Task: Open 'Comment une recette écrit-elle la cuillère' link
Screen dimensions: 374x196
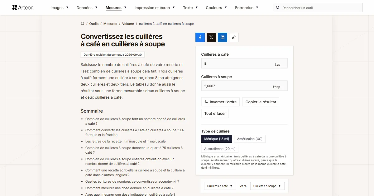Action: pos(135,173)
